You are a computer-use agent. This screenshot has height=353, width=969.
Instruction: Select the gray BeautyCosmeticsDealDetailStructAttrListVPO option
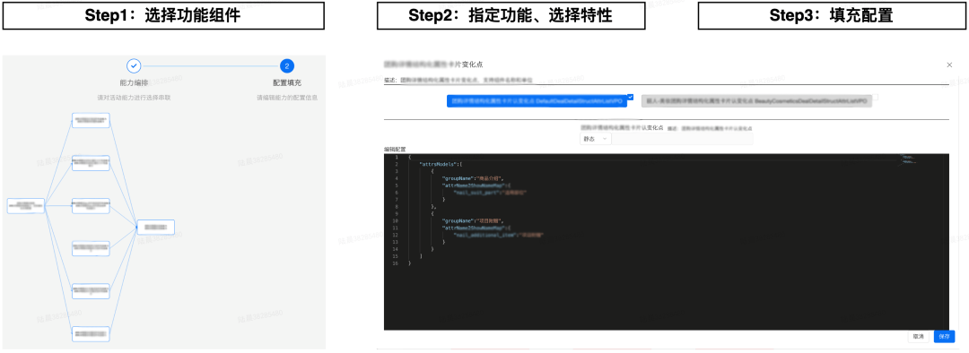pyautogui.click(x=756, y=101)
